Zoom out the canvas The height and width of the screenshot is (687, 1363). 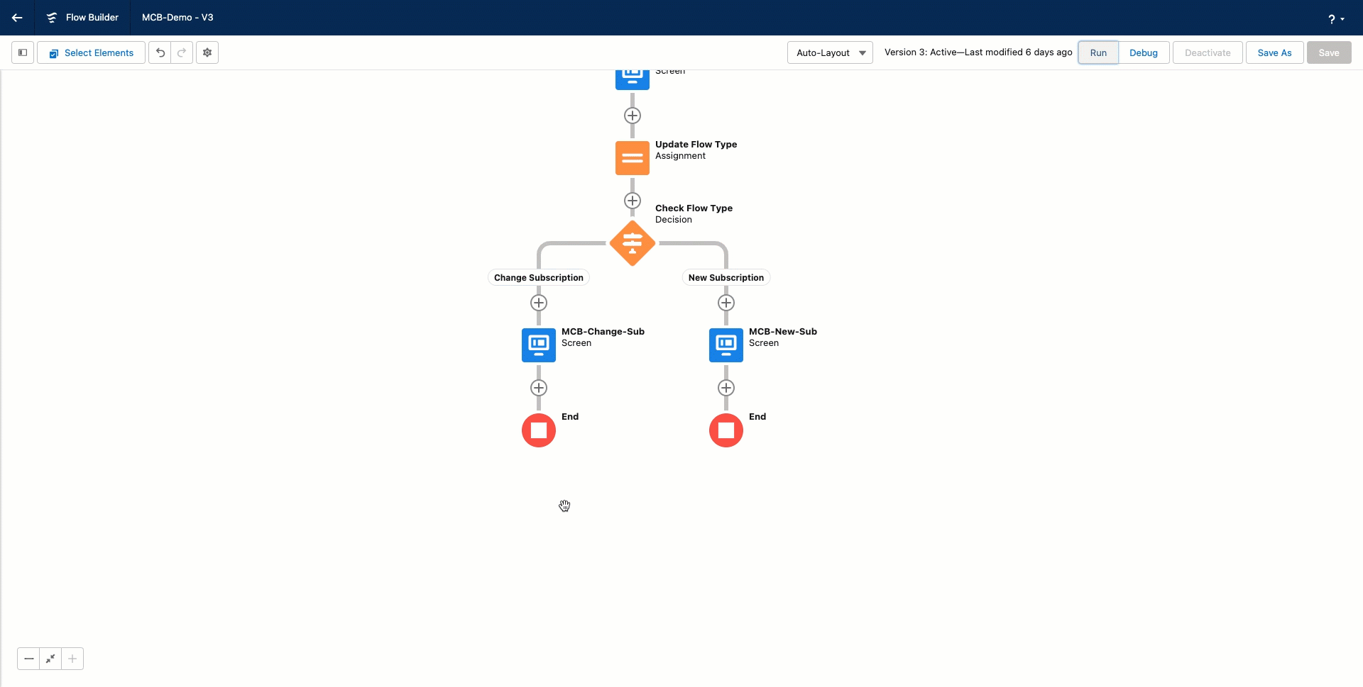(28, 659)
